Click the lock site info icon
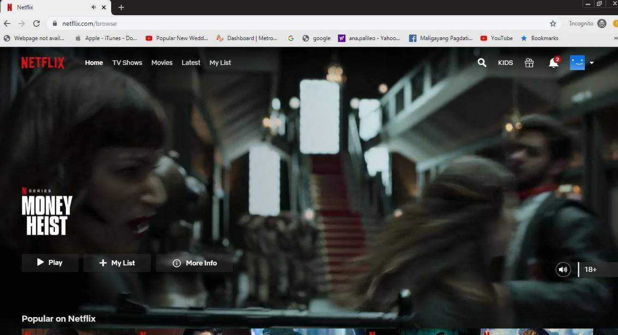This screenshot has width=618, height=335. pyautogui.click(x=55, y=24)
